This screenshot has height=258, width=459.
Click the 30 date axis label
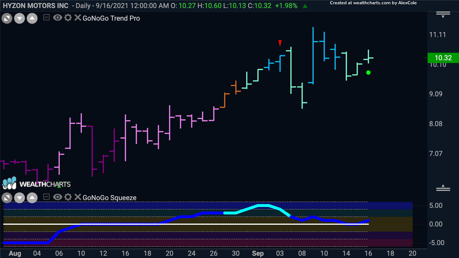[x=236, y=253]
